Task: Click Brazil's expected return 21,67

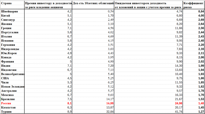Action: [179, 99]
